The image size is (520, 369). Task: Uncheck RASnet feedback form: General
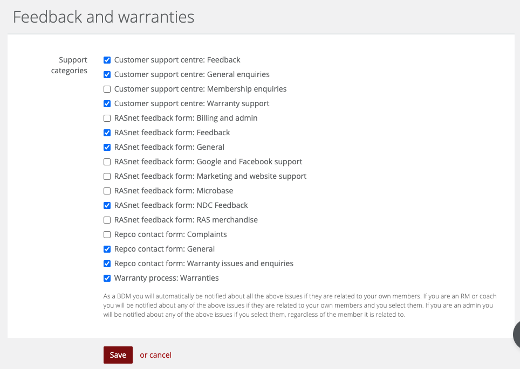click(x=107, y=148)
